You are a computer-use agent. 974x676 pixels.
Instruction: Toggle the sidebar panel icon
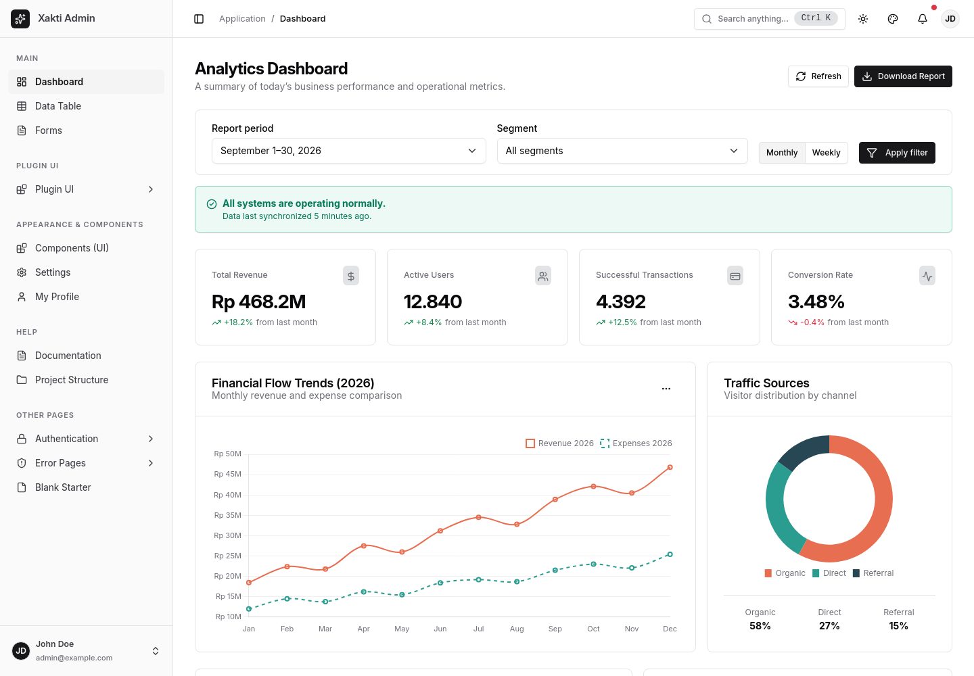click(199, 19)
